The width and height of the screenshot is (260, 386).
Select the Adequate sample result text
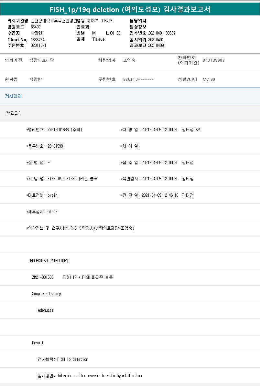point(46,310)
